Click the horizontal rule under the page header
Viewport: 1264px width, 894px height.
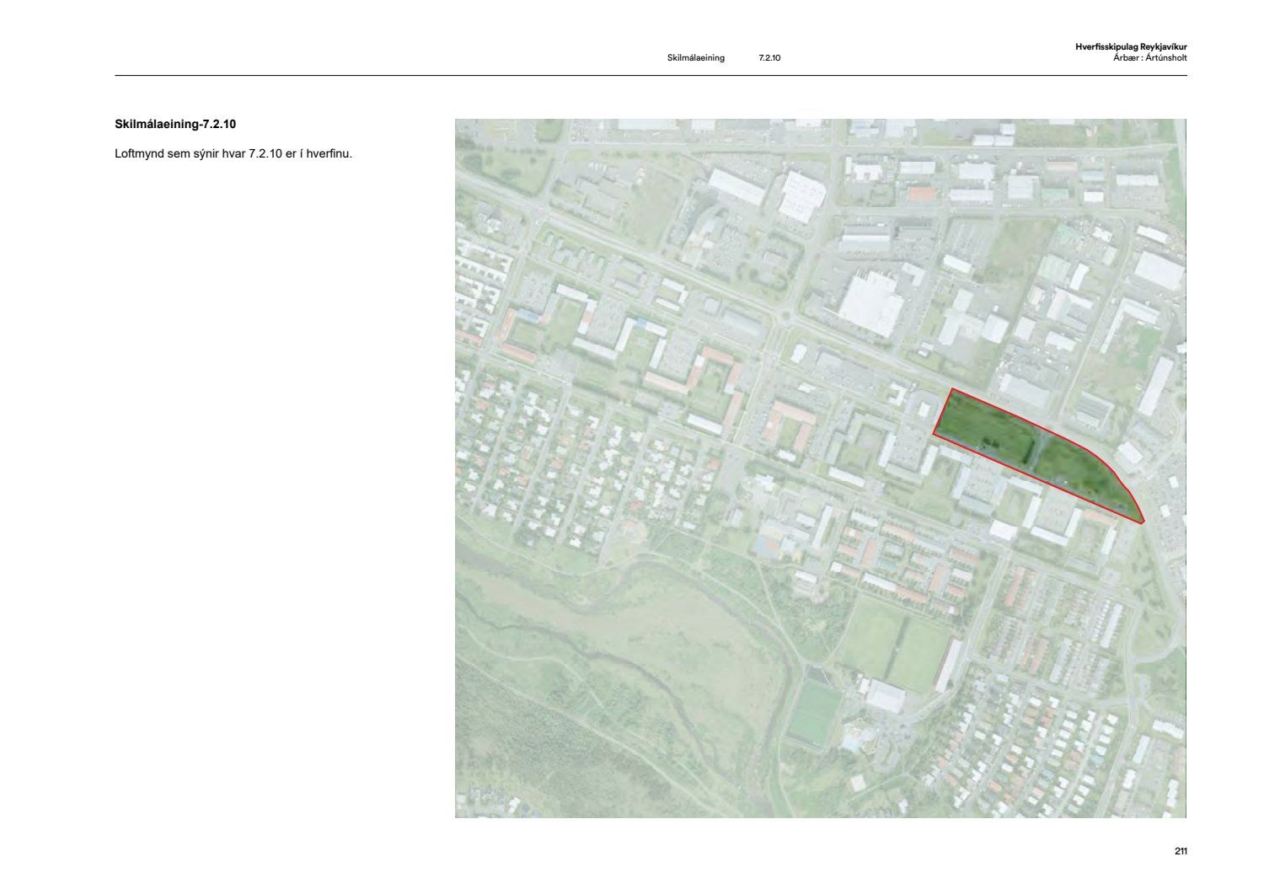click(651, 76)
